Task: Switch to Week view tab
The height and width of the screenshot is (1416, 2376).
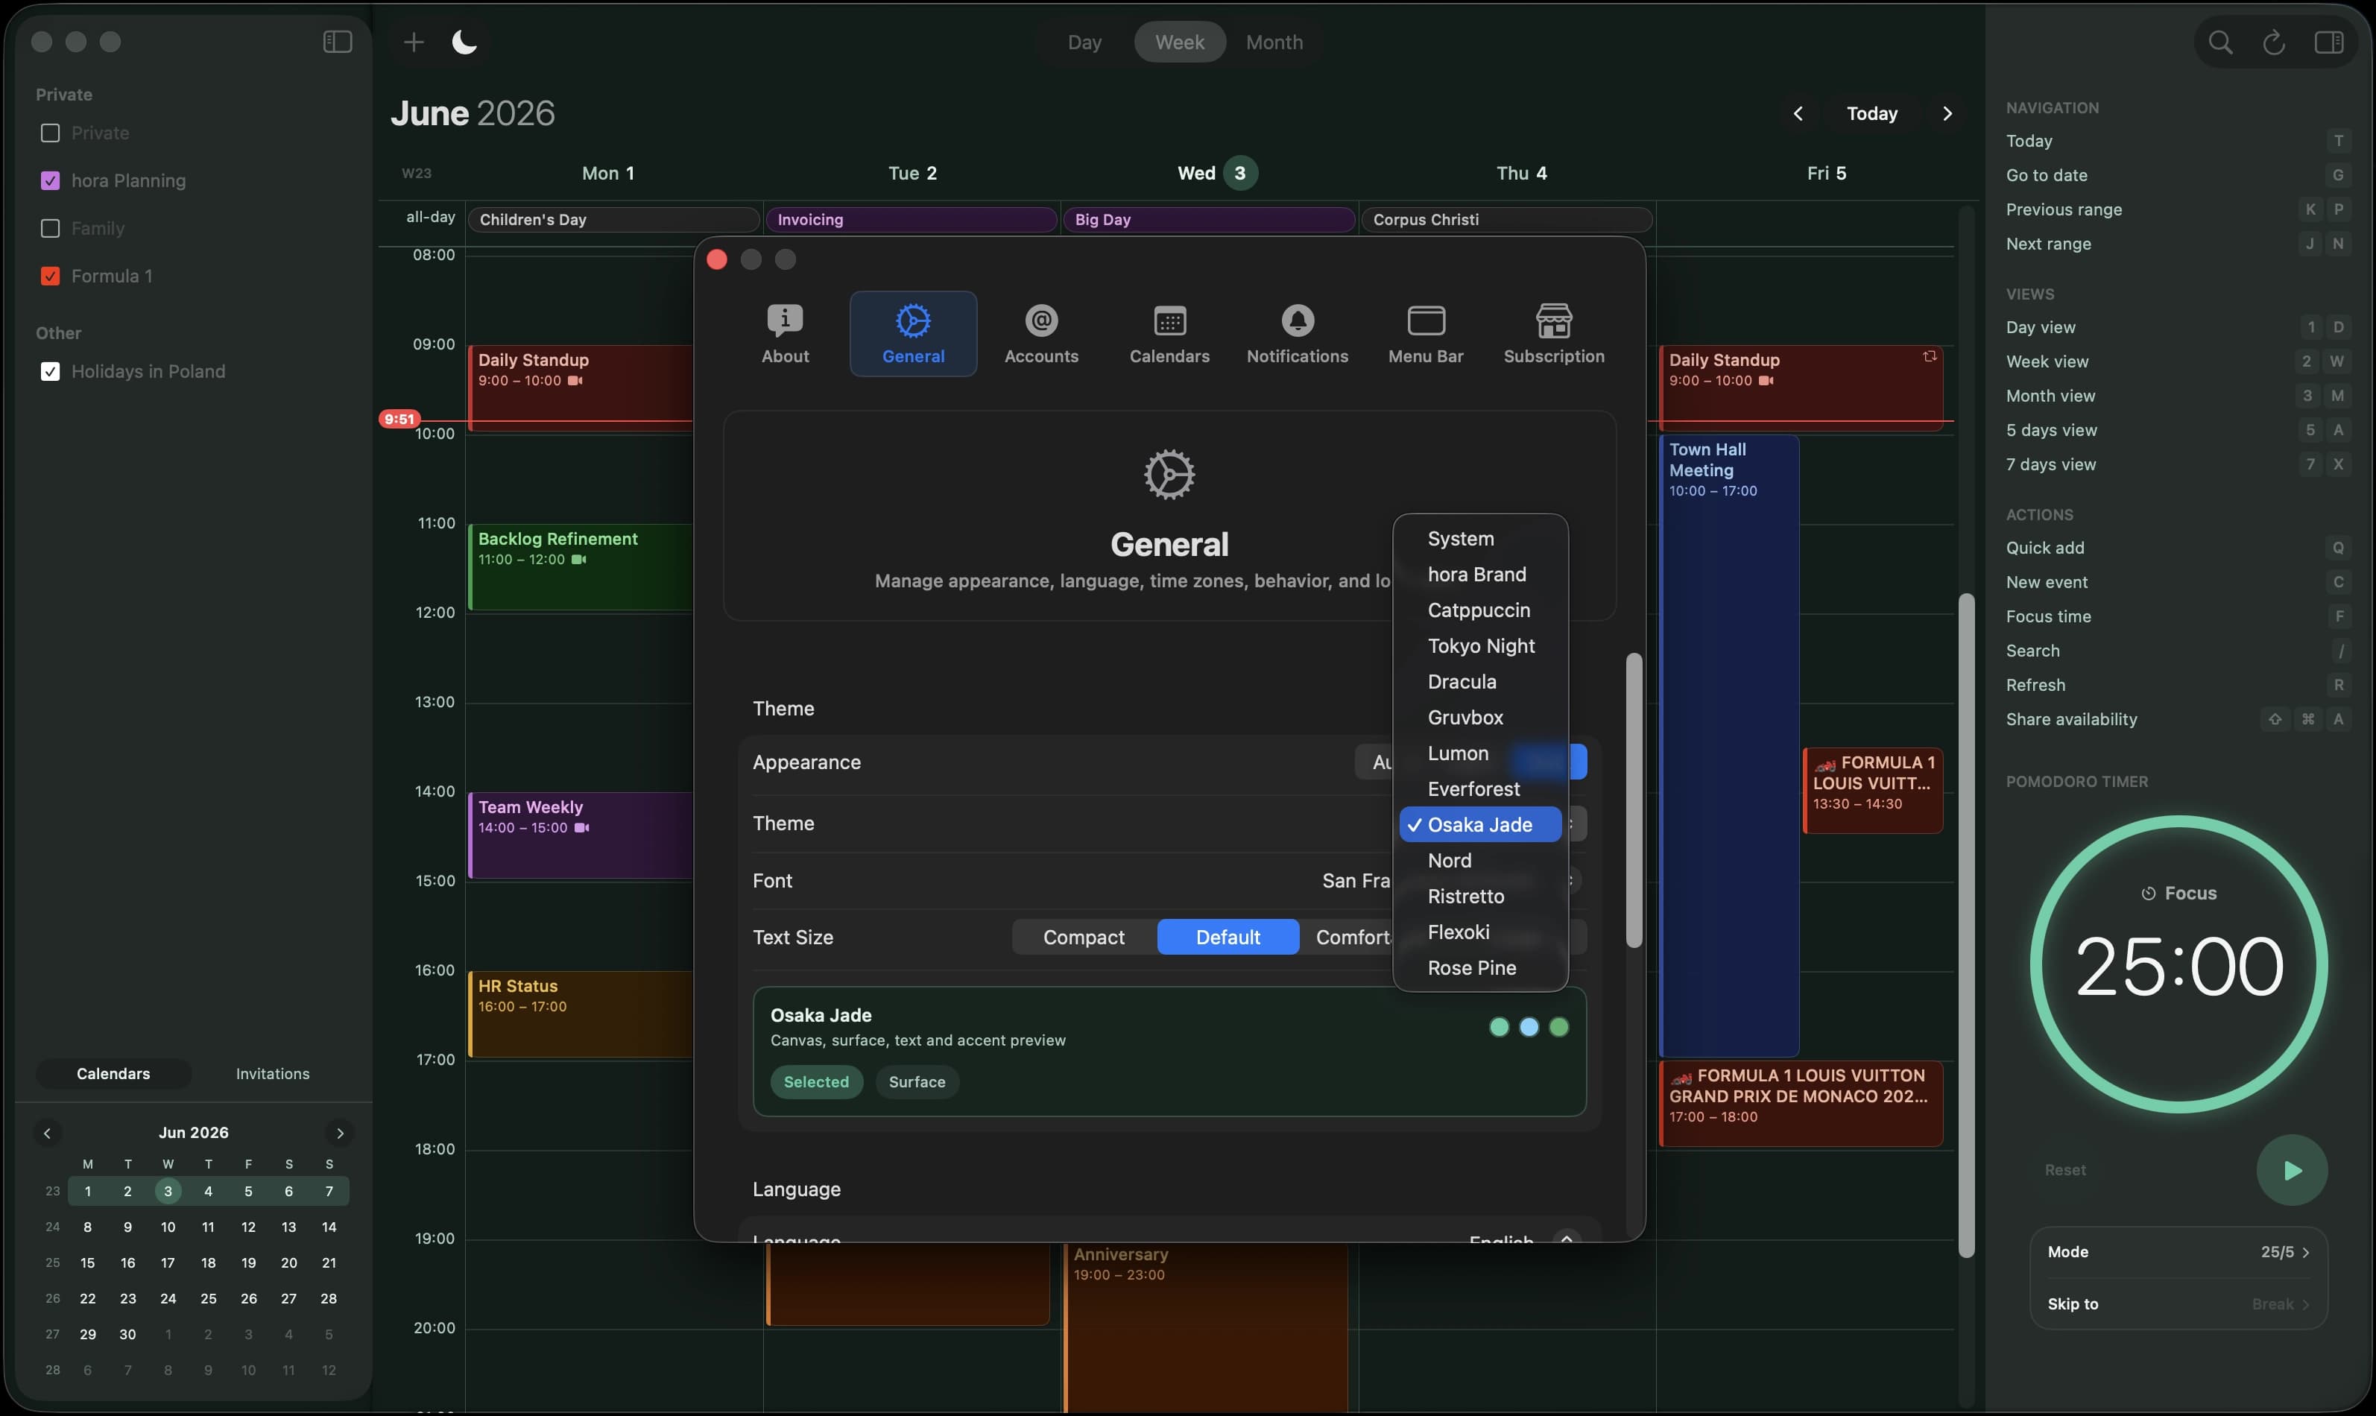Action: [x=1179, y=42]
